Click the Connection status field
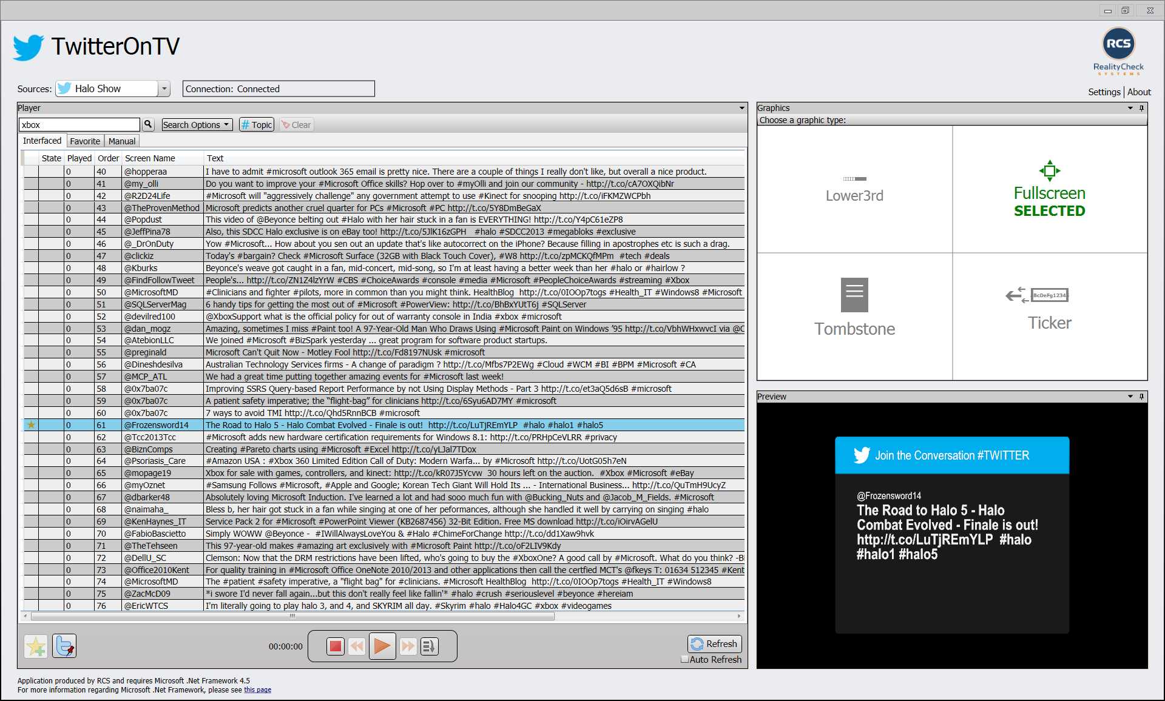The width and height of the screenshot is (1165, 701). tap(279, 89)
